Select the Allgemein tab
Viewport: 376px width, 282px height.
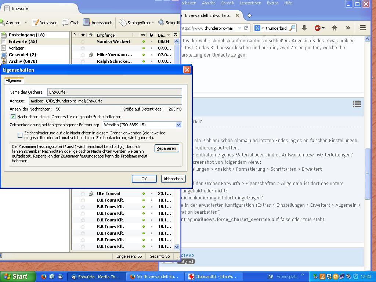tap(14, 80)
